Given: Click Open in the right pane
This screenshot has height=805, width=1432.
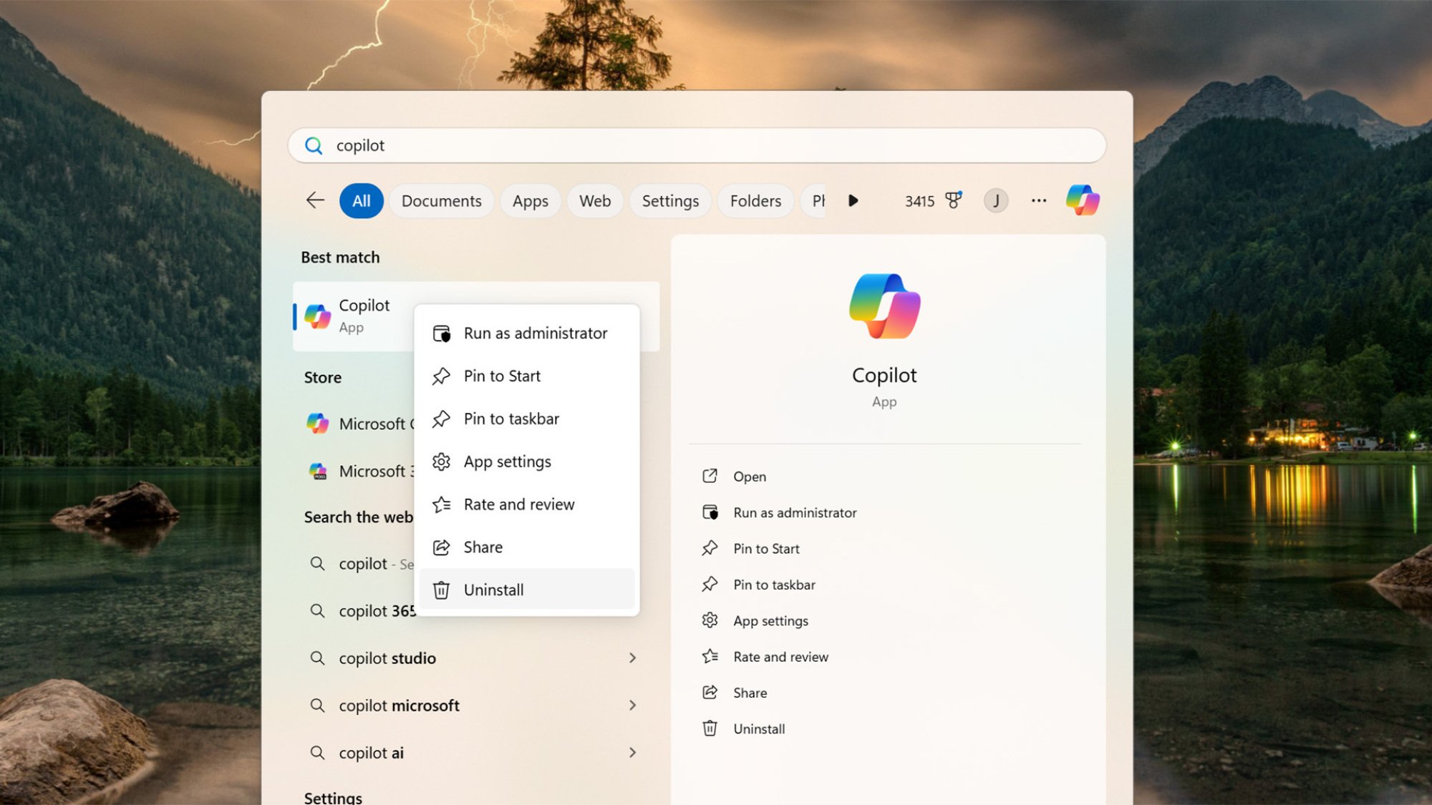Looking at the screenshot, I should [749, 476].
